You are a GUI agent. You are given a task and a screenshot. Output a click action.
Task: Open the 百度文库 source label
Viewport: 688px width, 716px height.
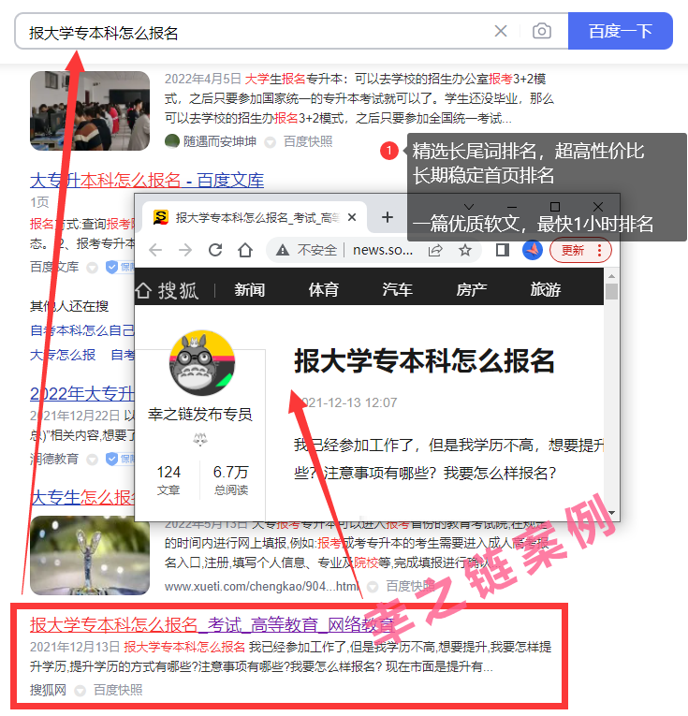(54, 267)
